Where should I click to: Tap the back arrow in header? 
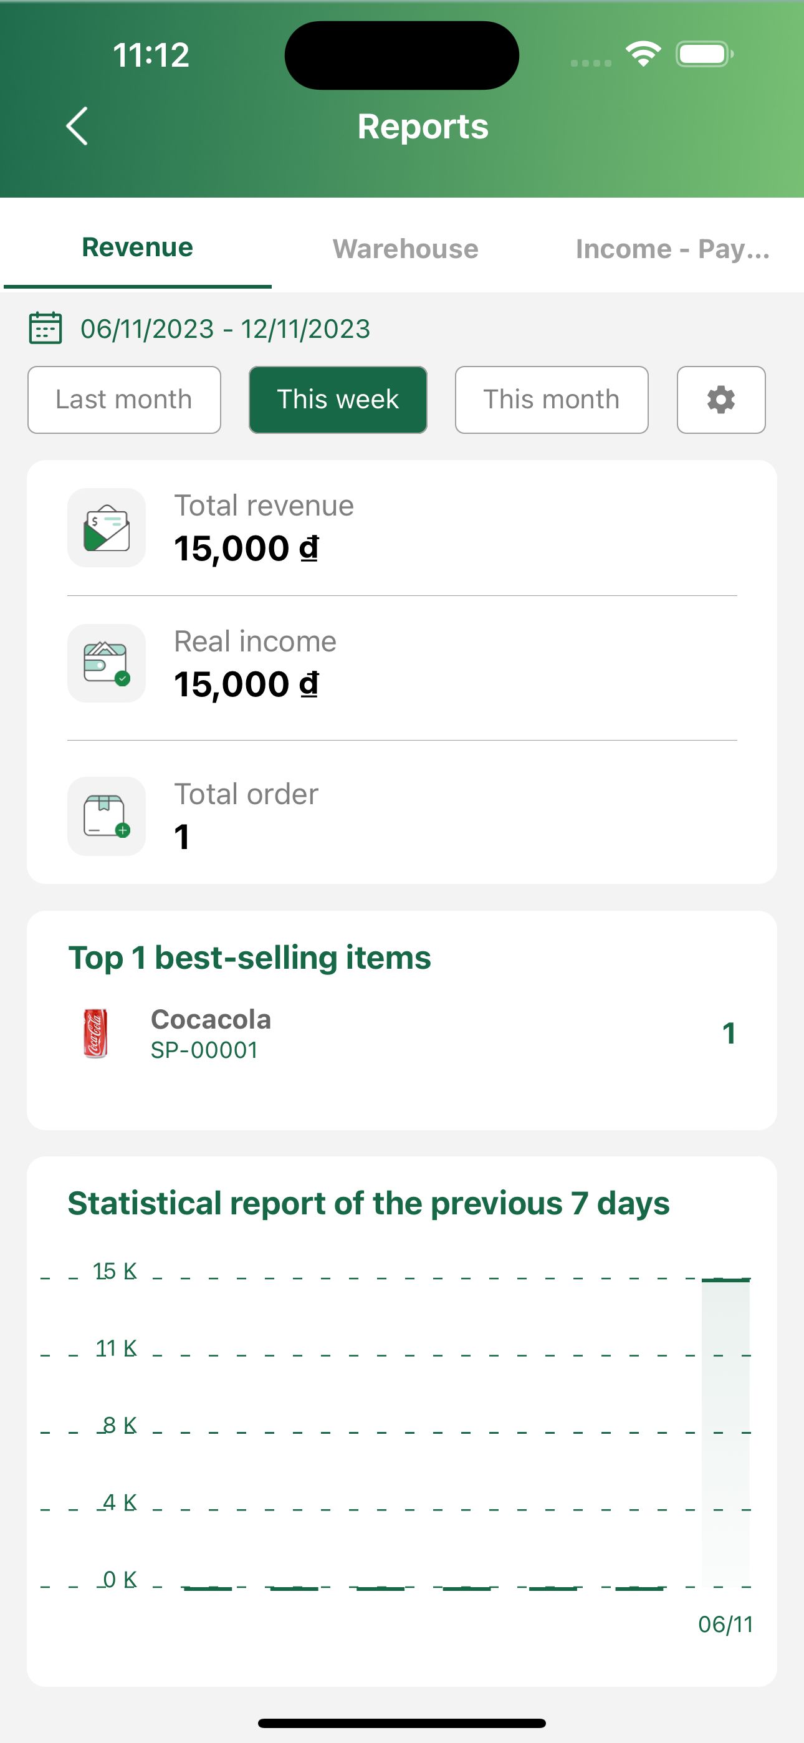[x=77, y=126]
